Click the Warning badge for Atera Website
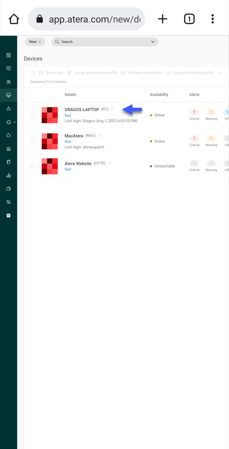229x449 pixels. pos(211,163)
